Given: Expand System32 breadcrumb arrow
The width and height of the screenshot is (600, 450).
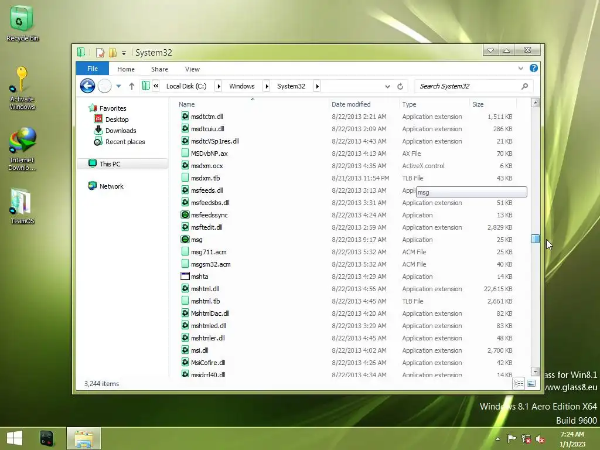Looking at the screenshot, I should pyautogui.click(x=317, y=86).
